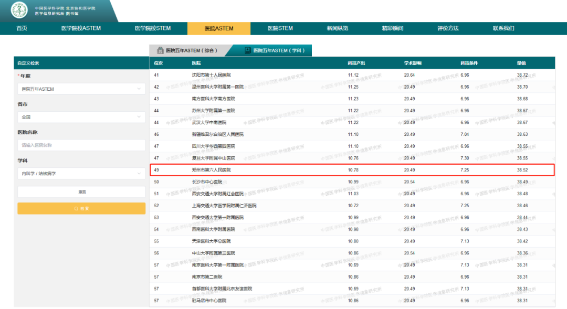The width and height of the screenshot is (567, 309).
Task: Select the highlighted 医院ASTEM nav item
Action: [x=219, y=28]
